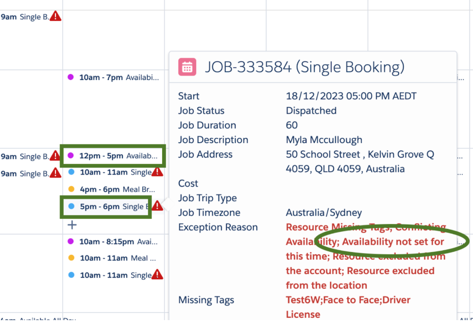Screen dimensions: 473x324
Task: Open the 10am - 8:15pm Availability event
Action: [x=118, y=241]
